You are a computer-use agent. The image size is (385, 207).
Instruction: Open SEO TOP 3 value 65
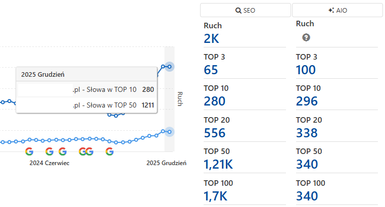211,70
